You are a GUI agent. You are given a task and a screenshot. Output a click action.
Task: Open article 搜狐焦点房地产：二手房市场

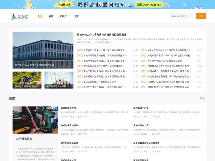168,66
